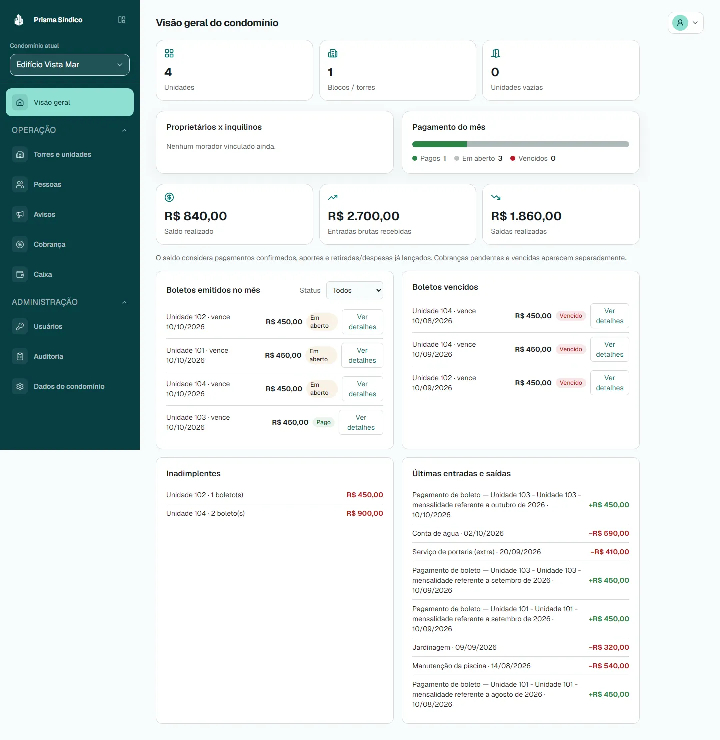Click the Usuários key icon
Screen dimensions: 720x740
pos(20,326)
